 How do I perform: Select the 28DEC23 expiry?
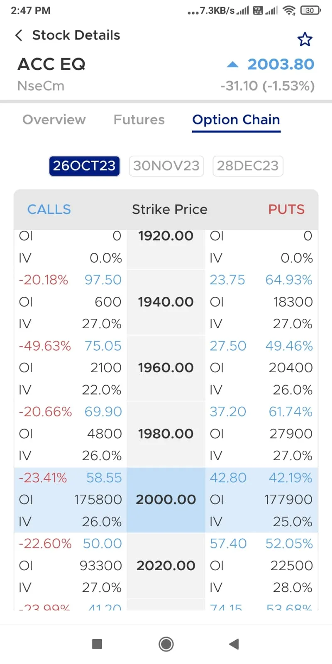point(248,166)
